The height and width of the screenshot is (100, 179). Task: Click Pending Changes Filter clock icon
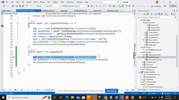click(152, 14)
